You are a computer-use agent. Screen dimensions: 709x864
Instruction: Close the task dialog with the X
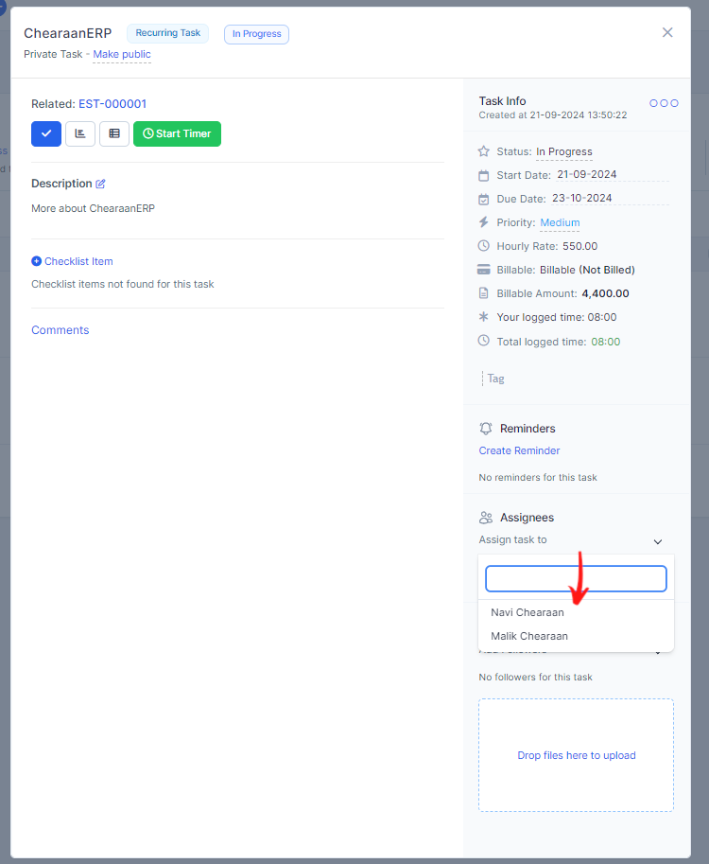pyautogui.click(x=667, y=32)
